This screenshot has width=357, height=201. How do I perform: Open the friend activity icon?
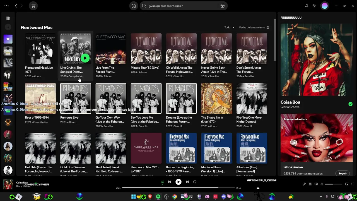coord(314,6)
